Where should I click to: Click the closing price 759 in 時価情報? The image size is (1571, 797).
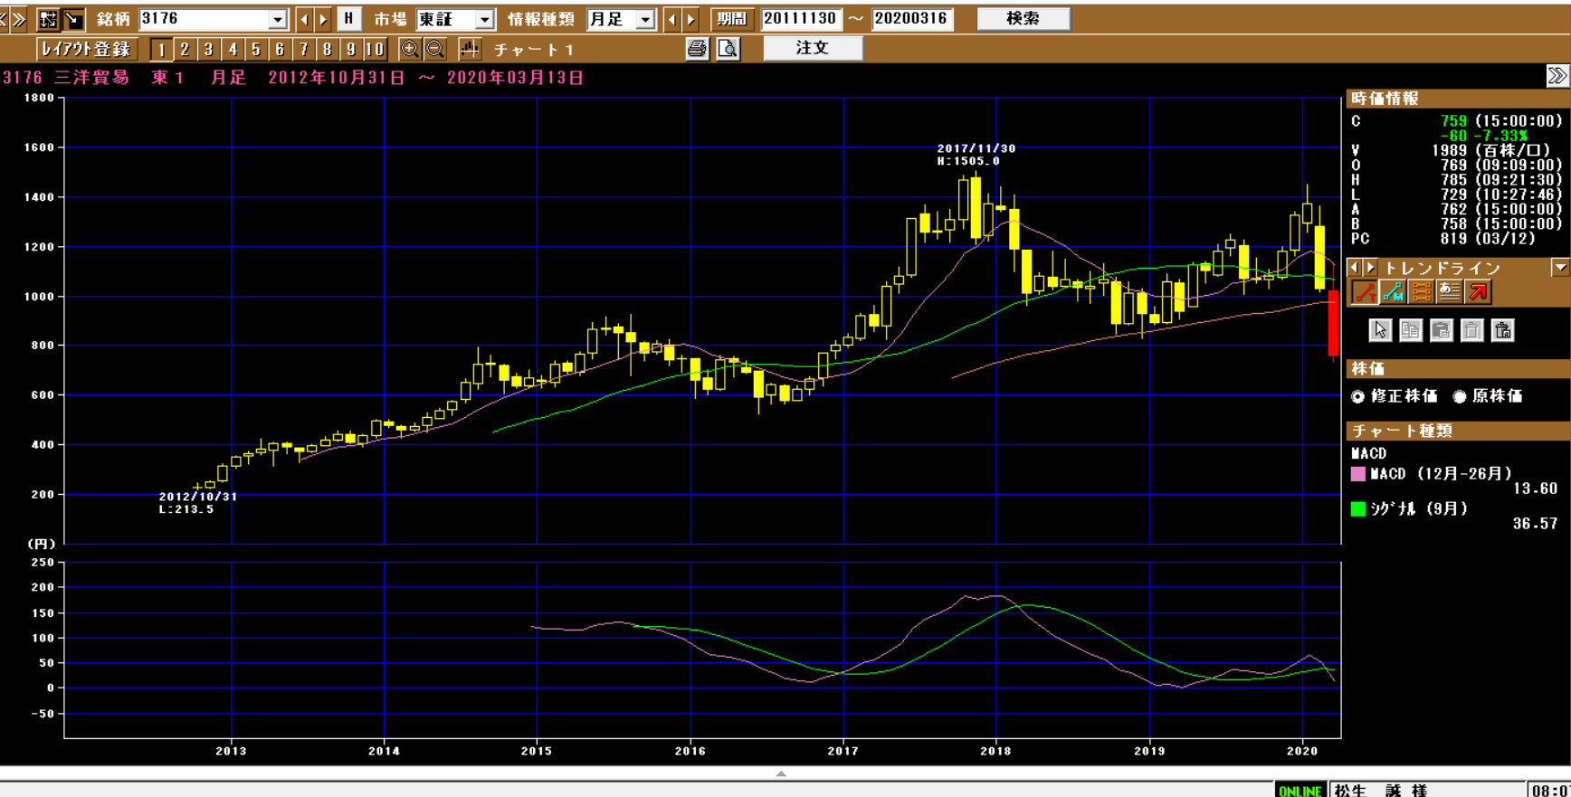click(x=1453, y=121)
